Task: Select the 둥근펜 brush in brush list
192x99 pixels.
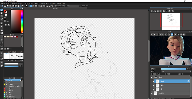Action: pyautogui.click(x=12, y=90)
